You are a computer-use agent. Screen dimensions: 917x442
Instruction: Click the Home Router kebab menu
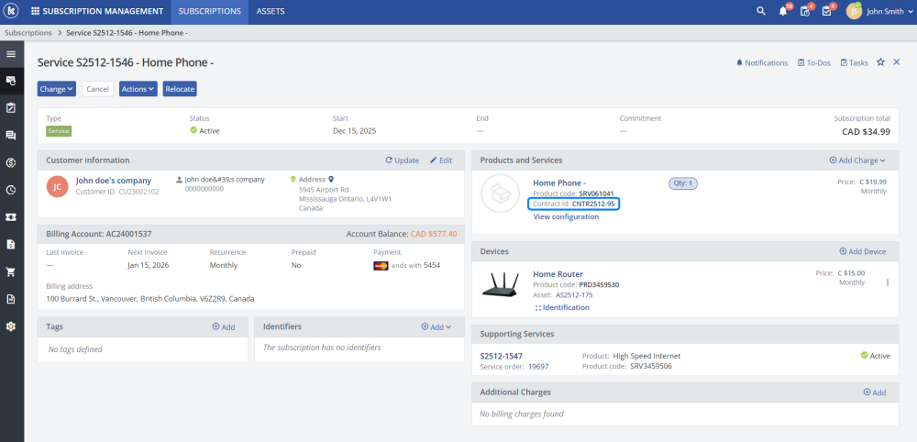coord(887,282)
